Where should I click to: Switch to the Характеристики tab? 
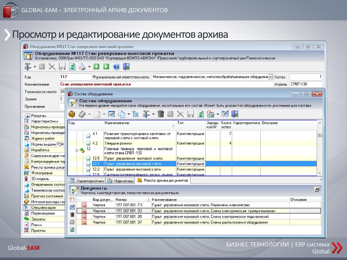pos(87,181)
